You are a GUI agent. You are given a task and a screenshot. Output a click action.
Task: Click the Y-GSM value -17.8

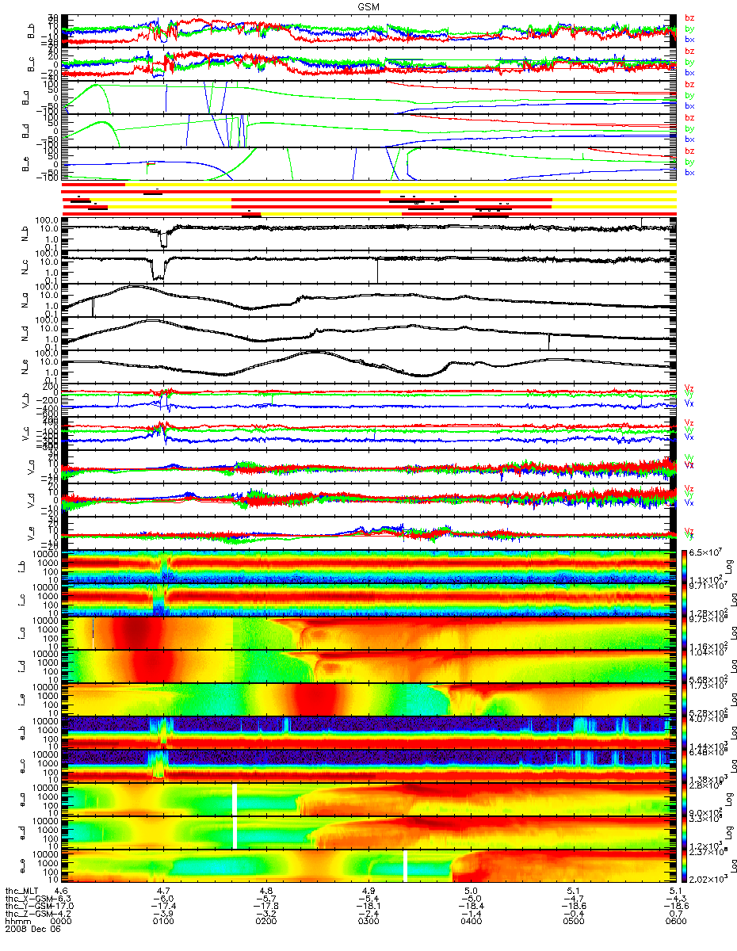(268, 907)
